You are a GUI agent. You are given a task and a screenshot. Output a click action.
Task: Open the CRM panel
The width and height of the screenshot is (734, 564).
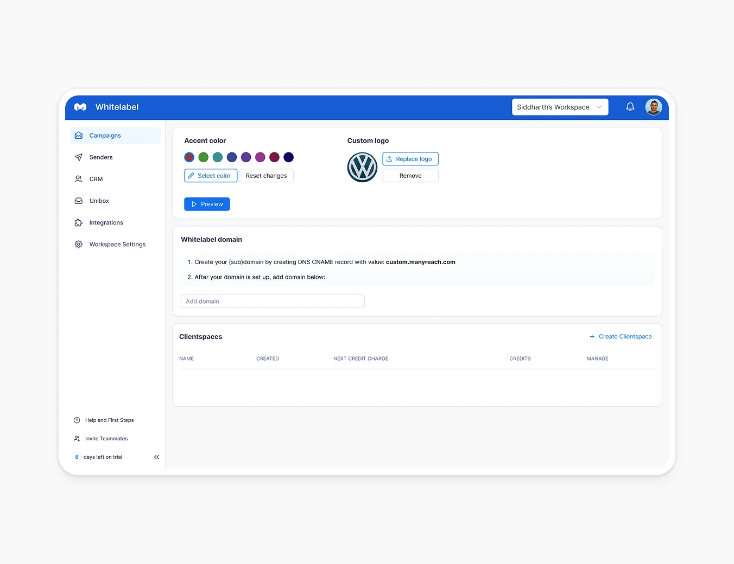pos(96,178)
